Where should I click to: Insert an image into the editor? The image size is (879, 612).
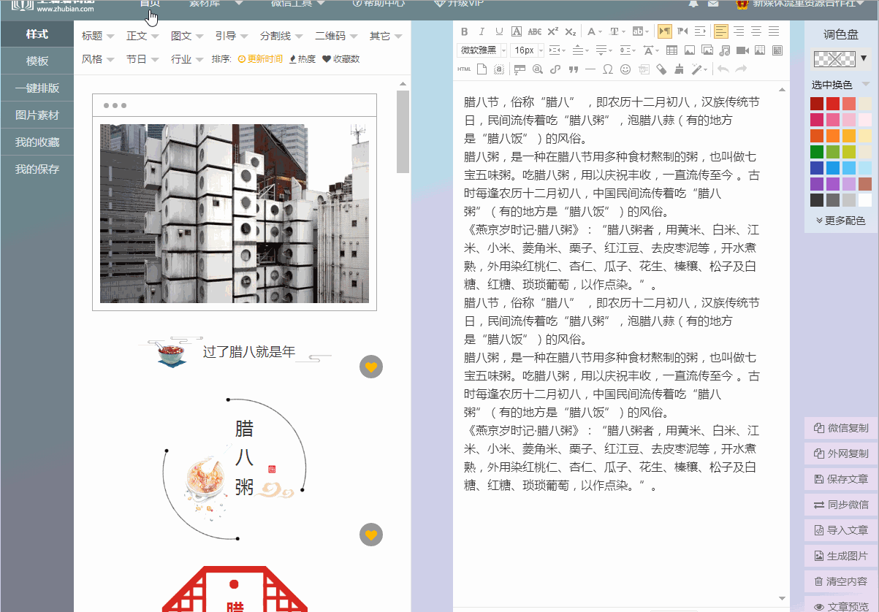point(689,50)
